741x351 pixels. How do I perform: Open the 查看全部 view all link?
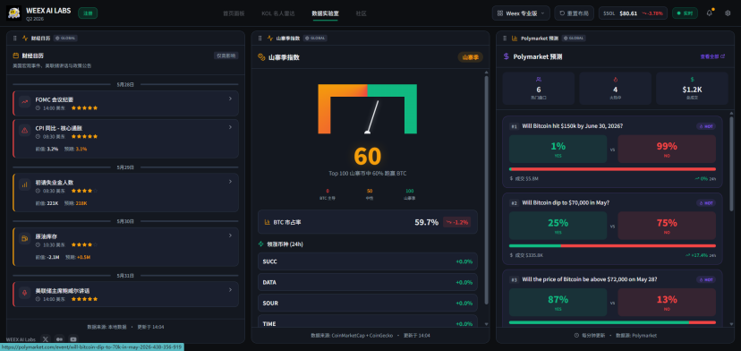tap(712, 56)
